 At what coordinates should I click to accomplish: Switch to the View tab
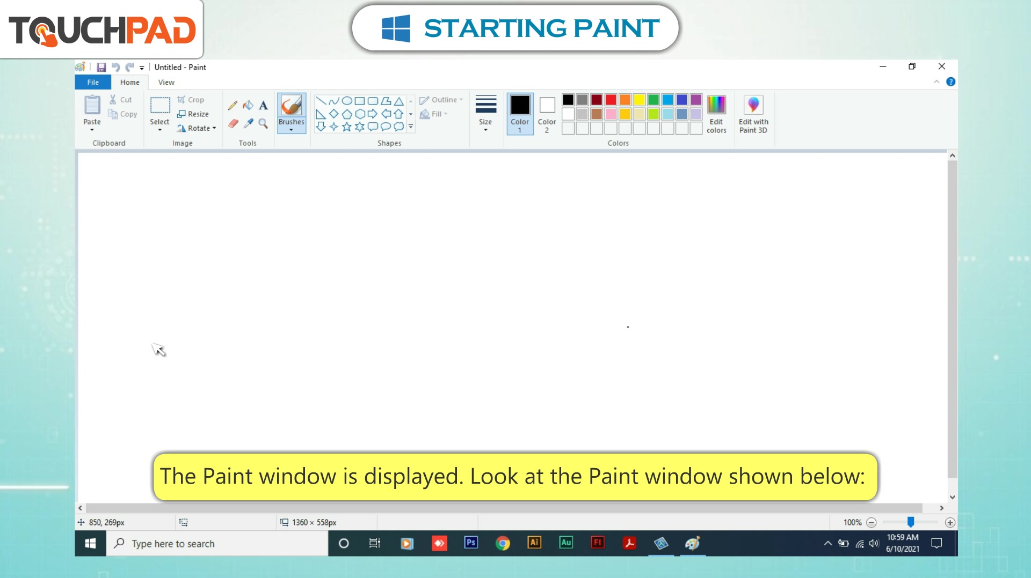(x=166, y=82)
